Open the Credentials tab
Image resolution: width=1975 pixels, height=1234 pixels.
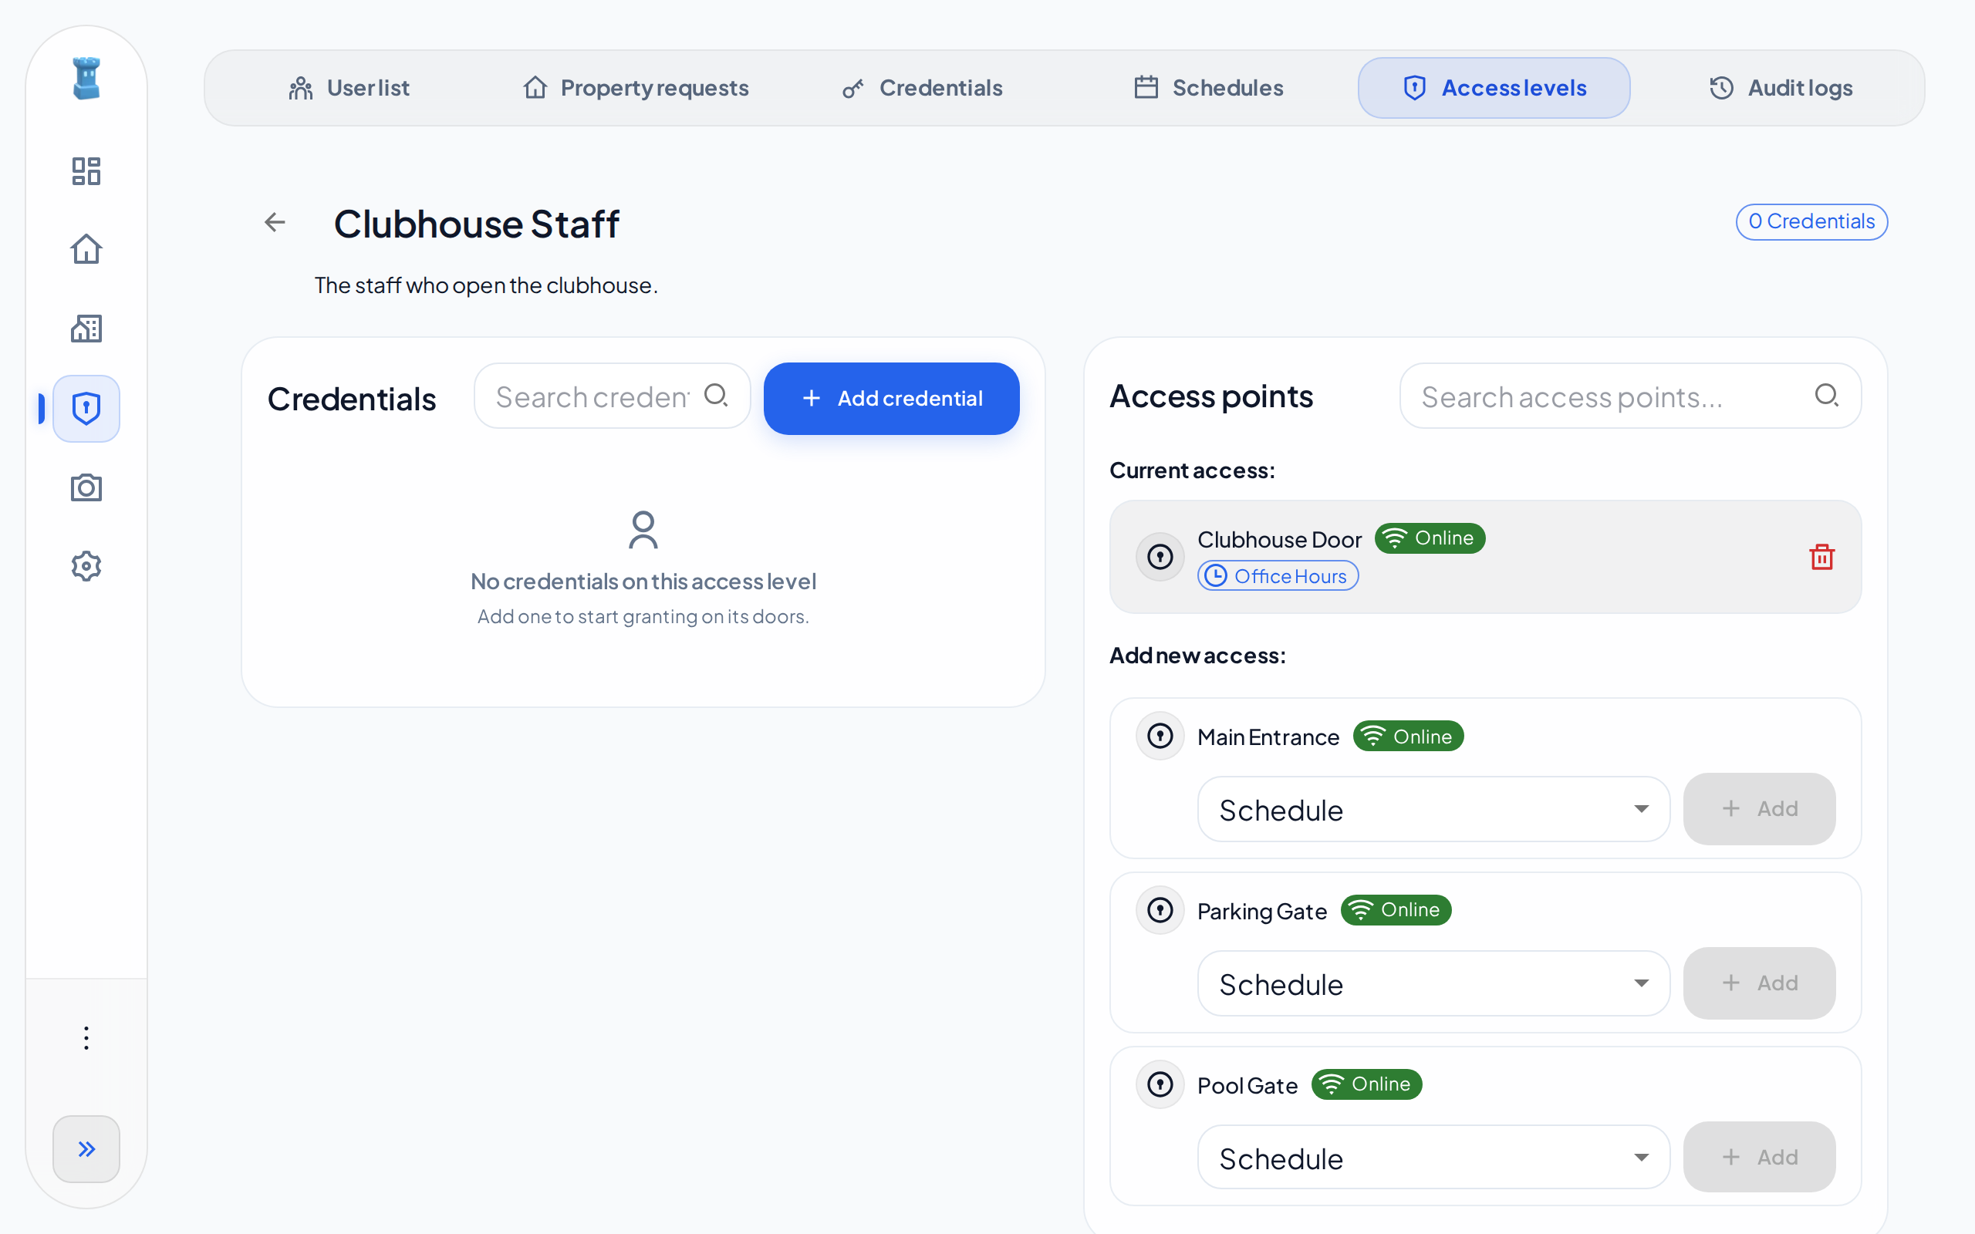click(923, 88)
